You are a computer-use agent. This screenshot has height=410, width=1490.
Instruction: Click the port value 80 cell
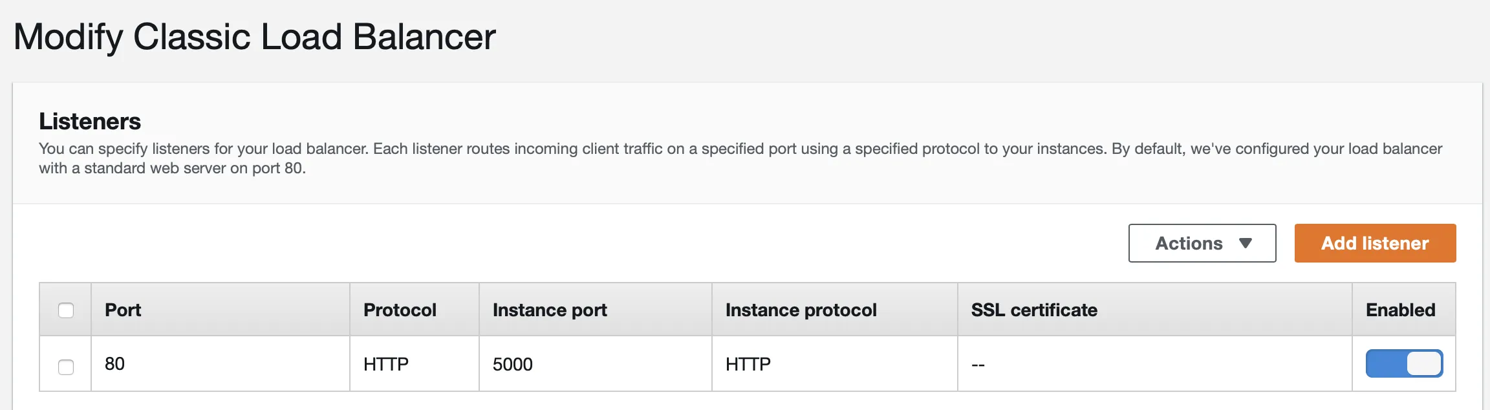[x=115, y=364]
